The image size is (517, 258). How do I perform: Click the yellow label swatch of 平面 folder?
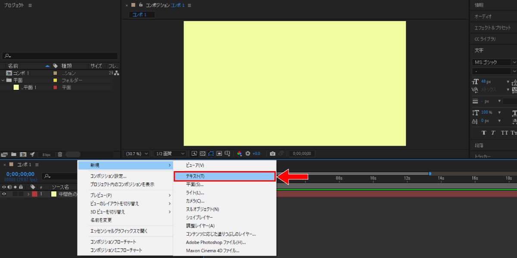click(x=55, y=80)
